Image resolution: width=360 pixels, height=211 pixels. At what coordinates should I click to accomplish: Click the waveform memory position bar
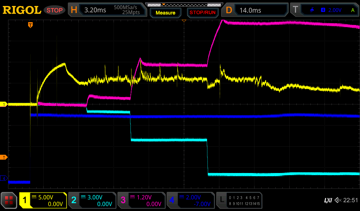point(184,5)
